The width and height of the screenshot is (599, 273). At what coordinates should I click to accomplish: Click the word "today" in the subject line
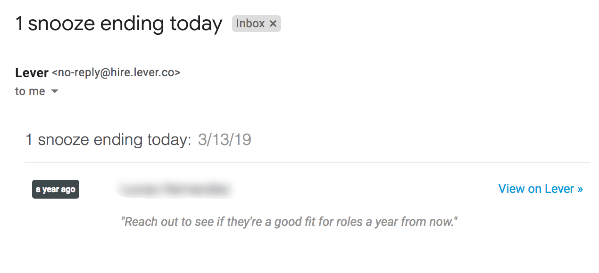[x=196, y=24]
